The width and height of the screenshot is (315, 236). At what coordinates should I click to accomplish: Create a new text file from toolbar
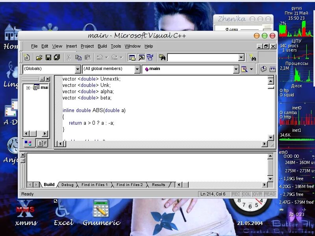coord(26,57)
